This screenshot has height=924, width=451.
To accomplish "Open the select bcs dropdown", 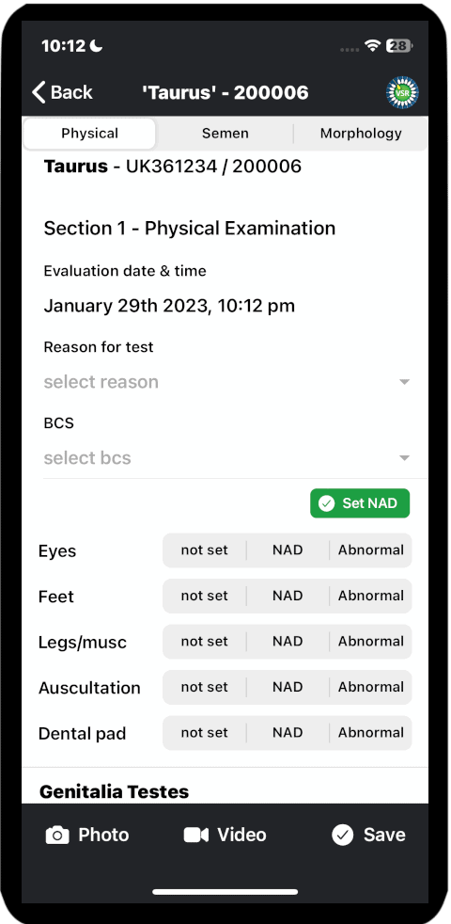I will [226, 458].
